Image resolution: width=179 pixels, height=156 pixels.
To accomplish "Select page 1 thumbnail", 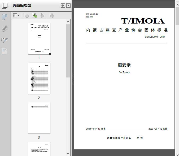I will 39,39.
